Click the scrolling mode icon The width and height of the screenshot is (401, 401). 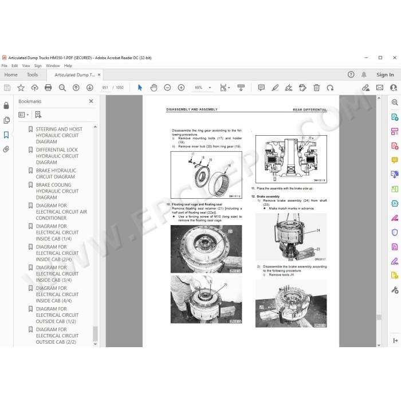pyautogui.click(x=241, y=88)
